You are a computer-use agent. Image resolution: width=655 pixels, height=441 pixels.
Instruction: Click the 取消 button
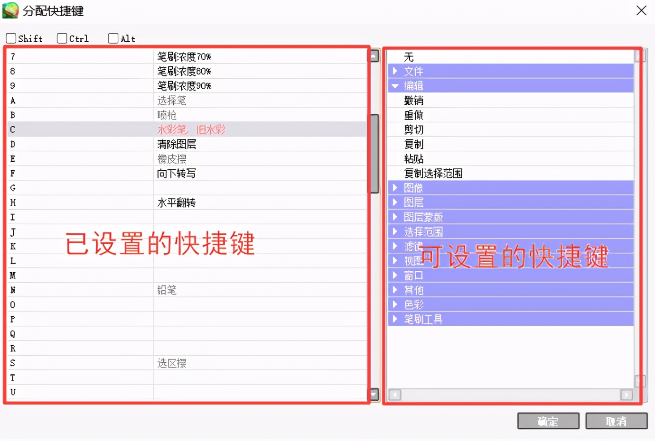[616, 421]
